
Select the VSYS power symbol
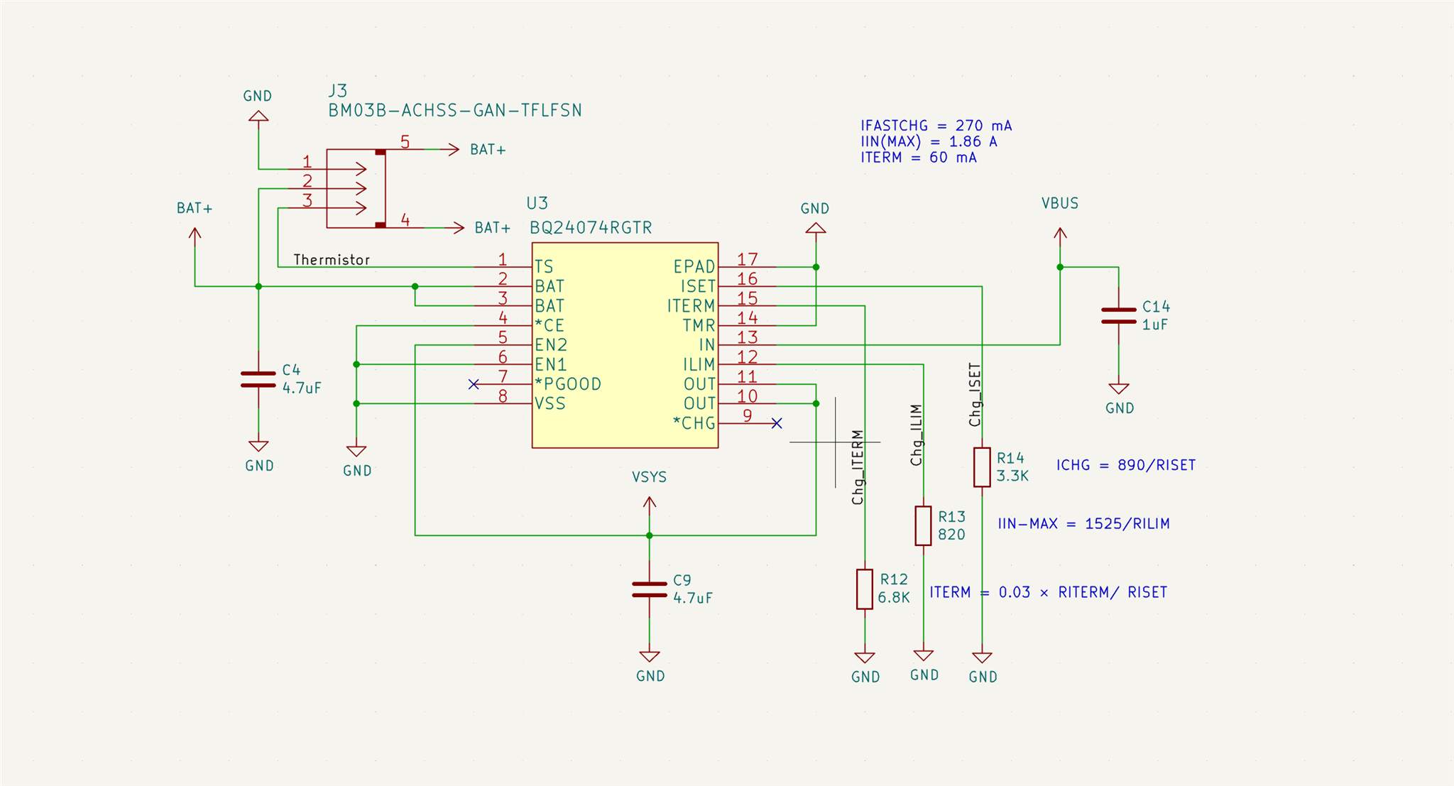(x=649, y=503)
